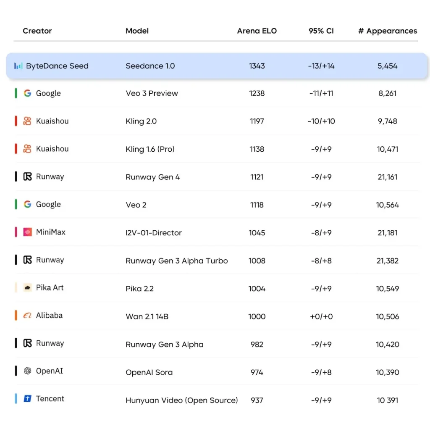Click the 1343 ELO score for Seedance
The width and height of the screenshot is (430, 424).
point(257,66)
